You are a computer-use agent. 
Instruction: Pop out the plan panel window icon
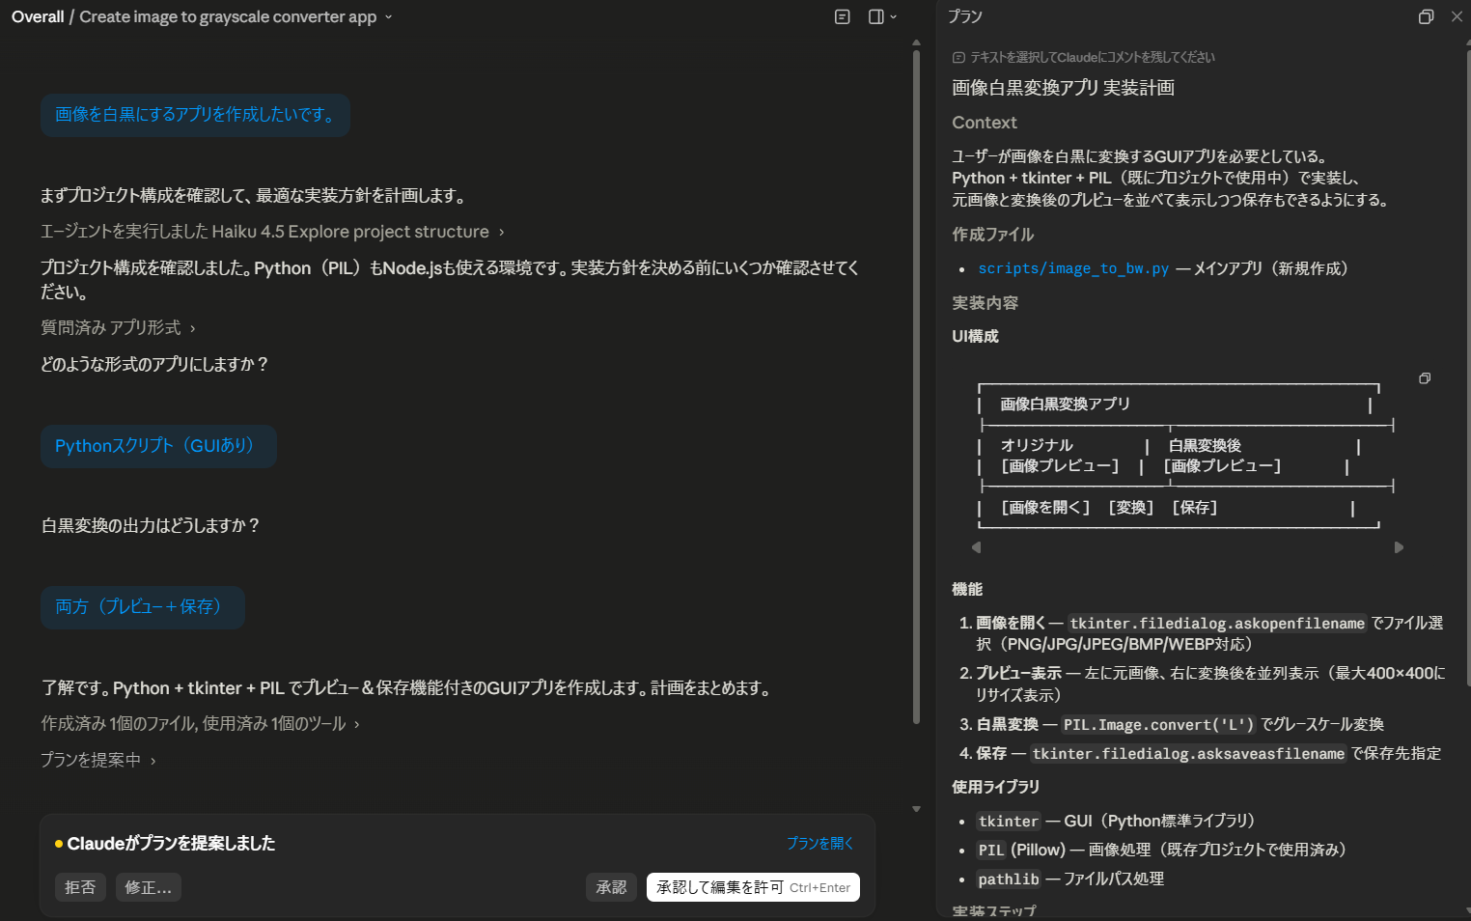(1426, 16)
